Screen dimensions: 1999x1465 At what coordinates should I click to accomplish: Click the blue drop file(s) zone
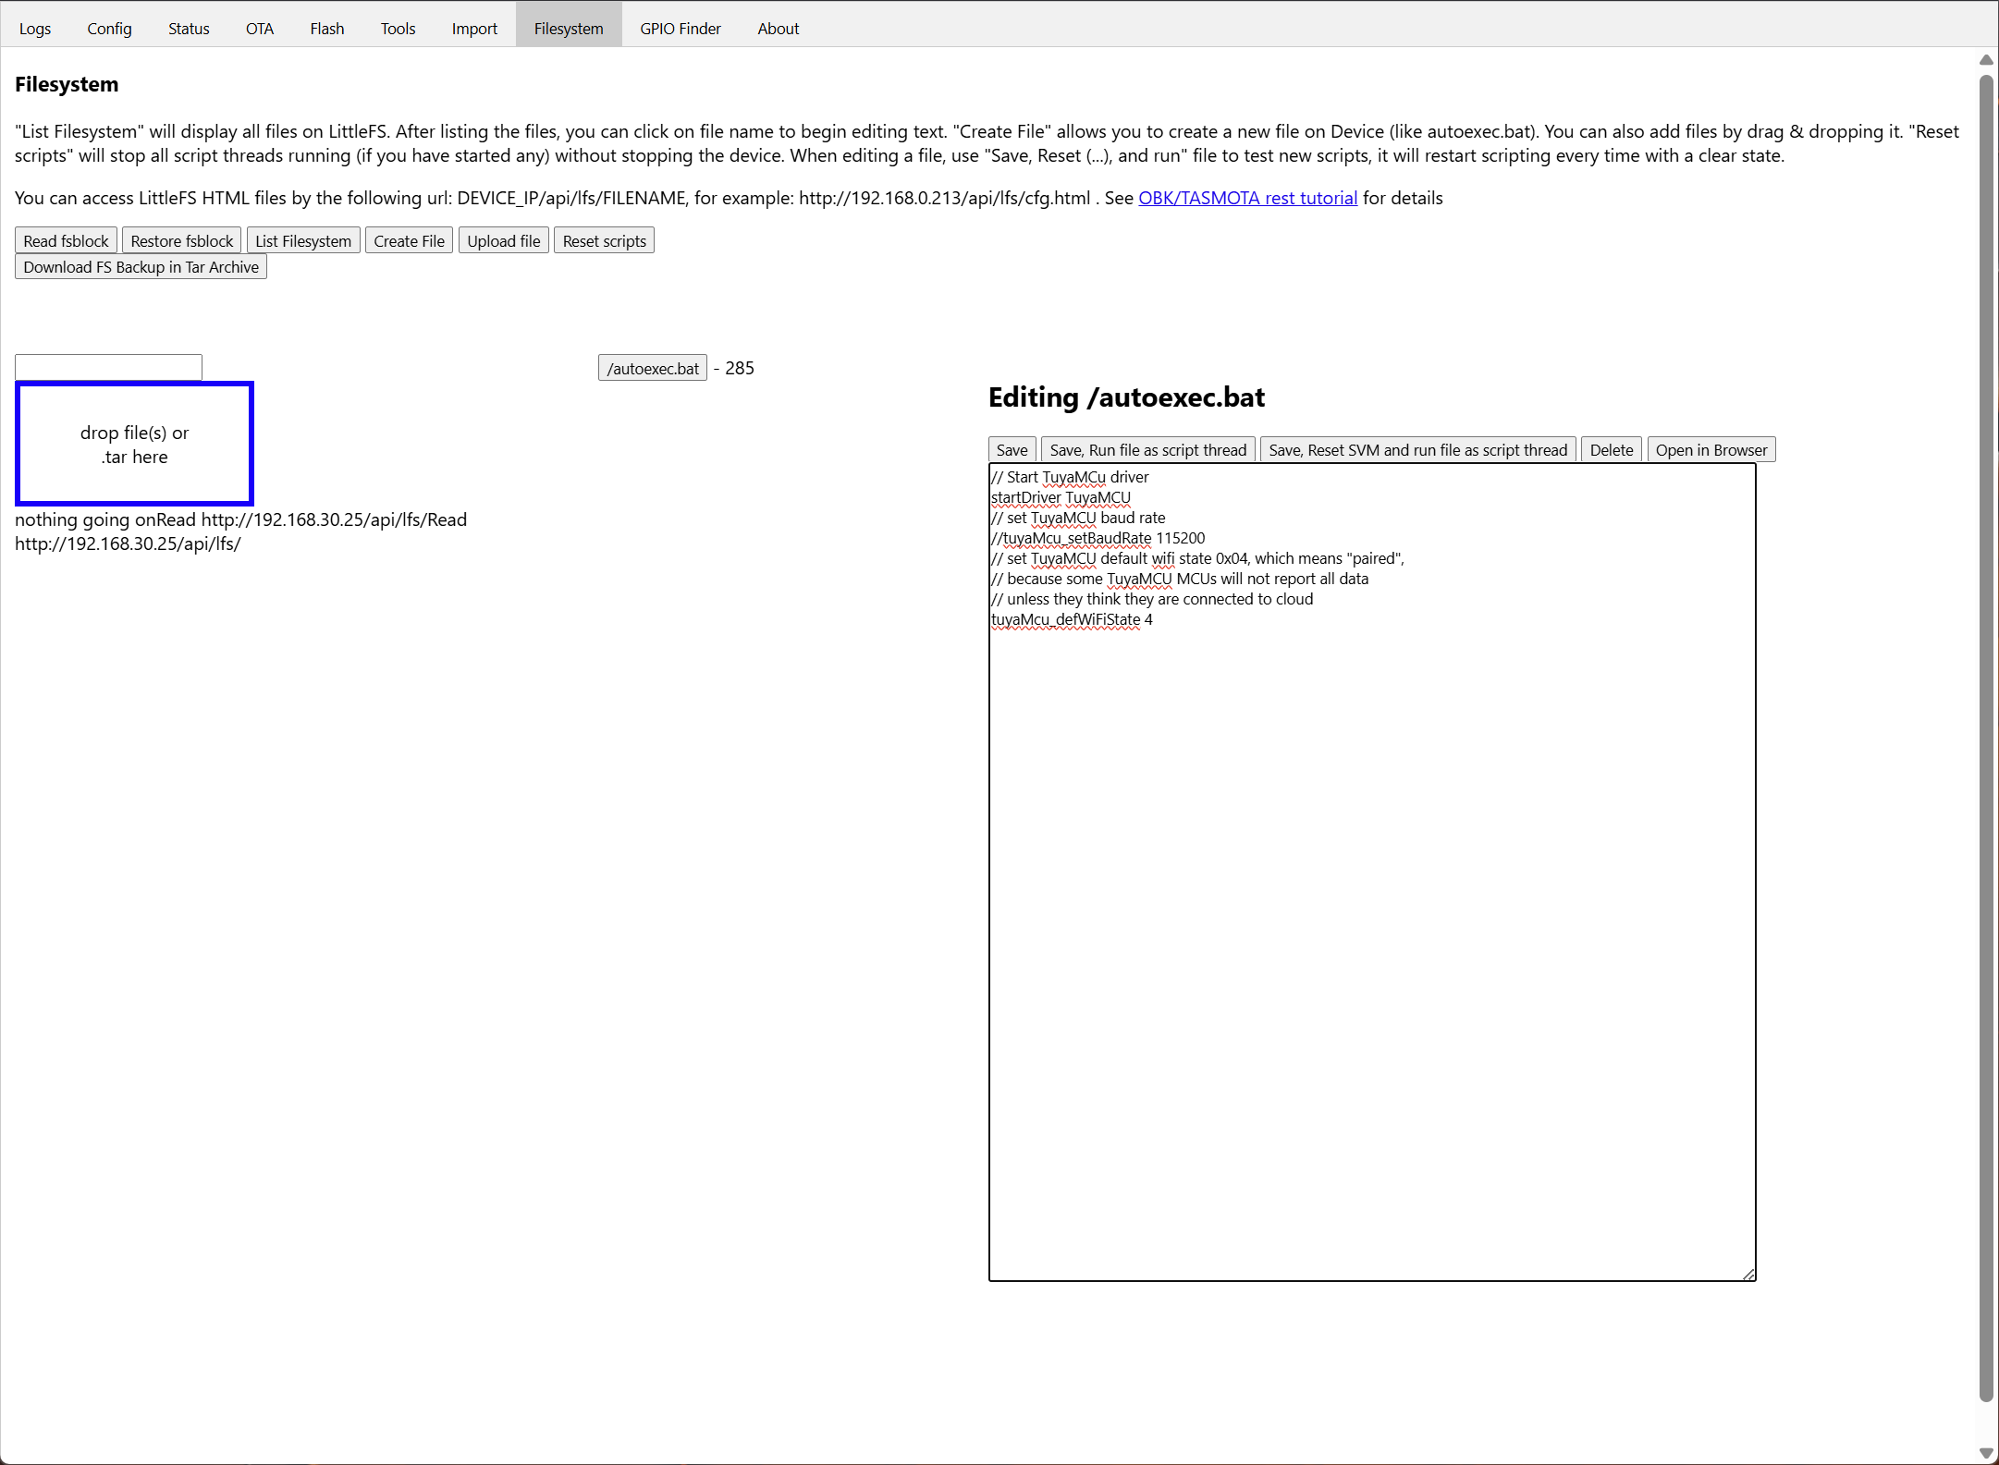coord(134,444)
